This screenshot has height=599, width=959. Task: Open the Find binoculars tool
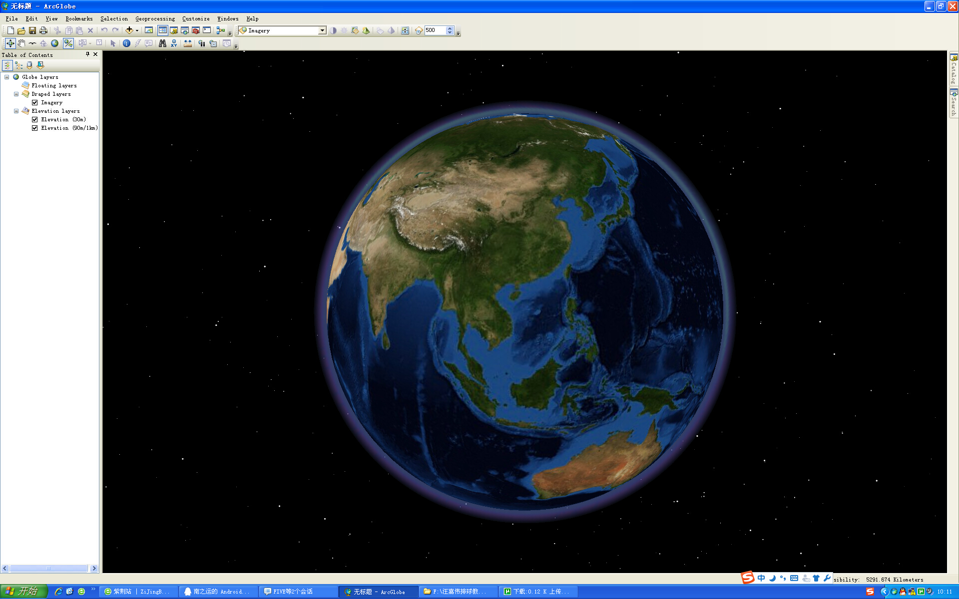pos(162,43)
